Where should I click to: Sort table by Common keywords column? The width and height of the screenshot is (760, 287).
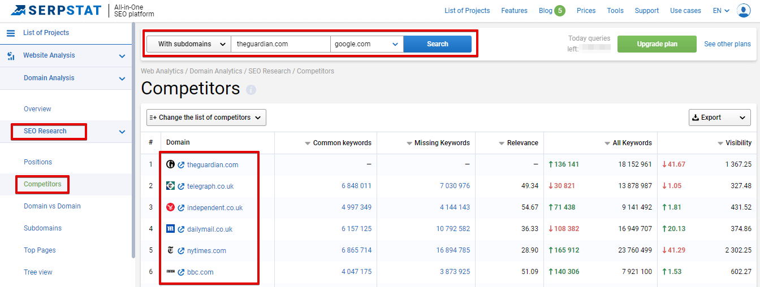(x=338, y=143)
